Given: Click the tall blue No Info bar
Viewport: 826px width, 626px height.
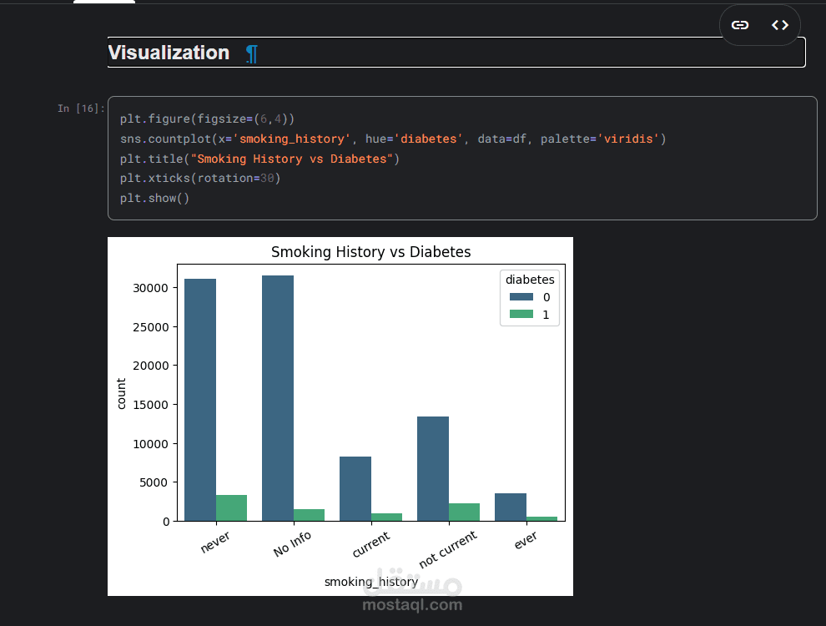Looking at the screenshot, I should click(277, 398).
